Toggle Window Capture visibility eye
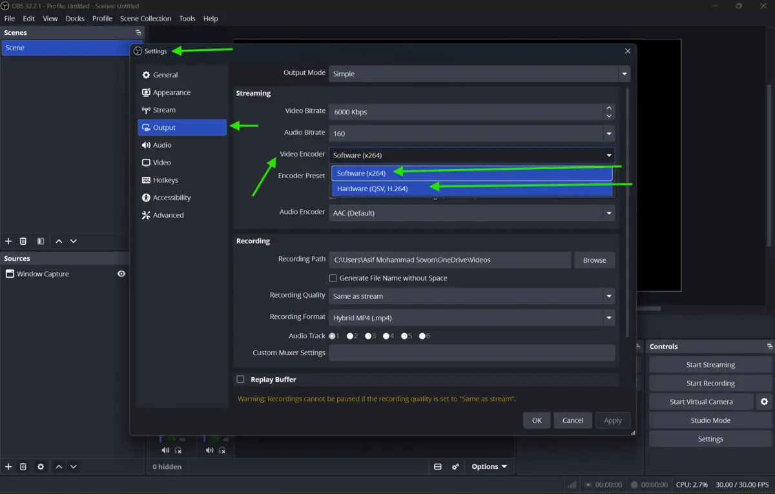Screen dimensions: 775x494 pos(121,274)
